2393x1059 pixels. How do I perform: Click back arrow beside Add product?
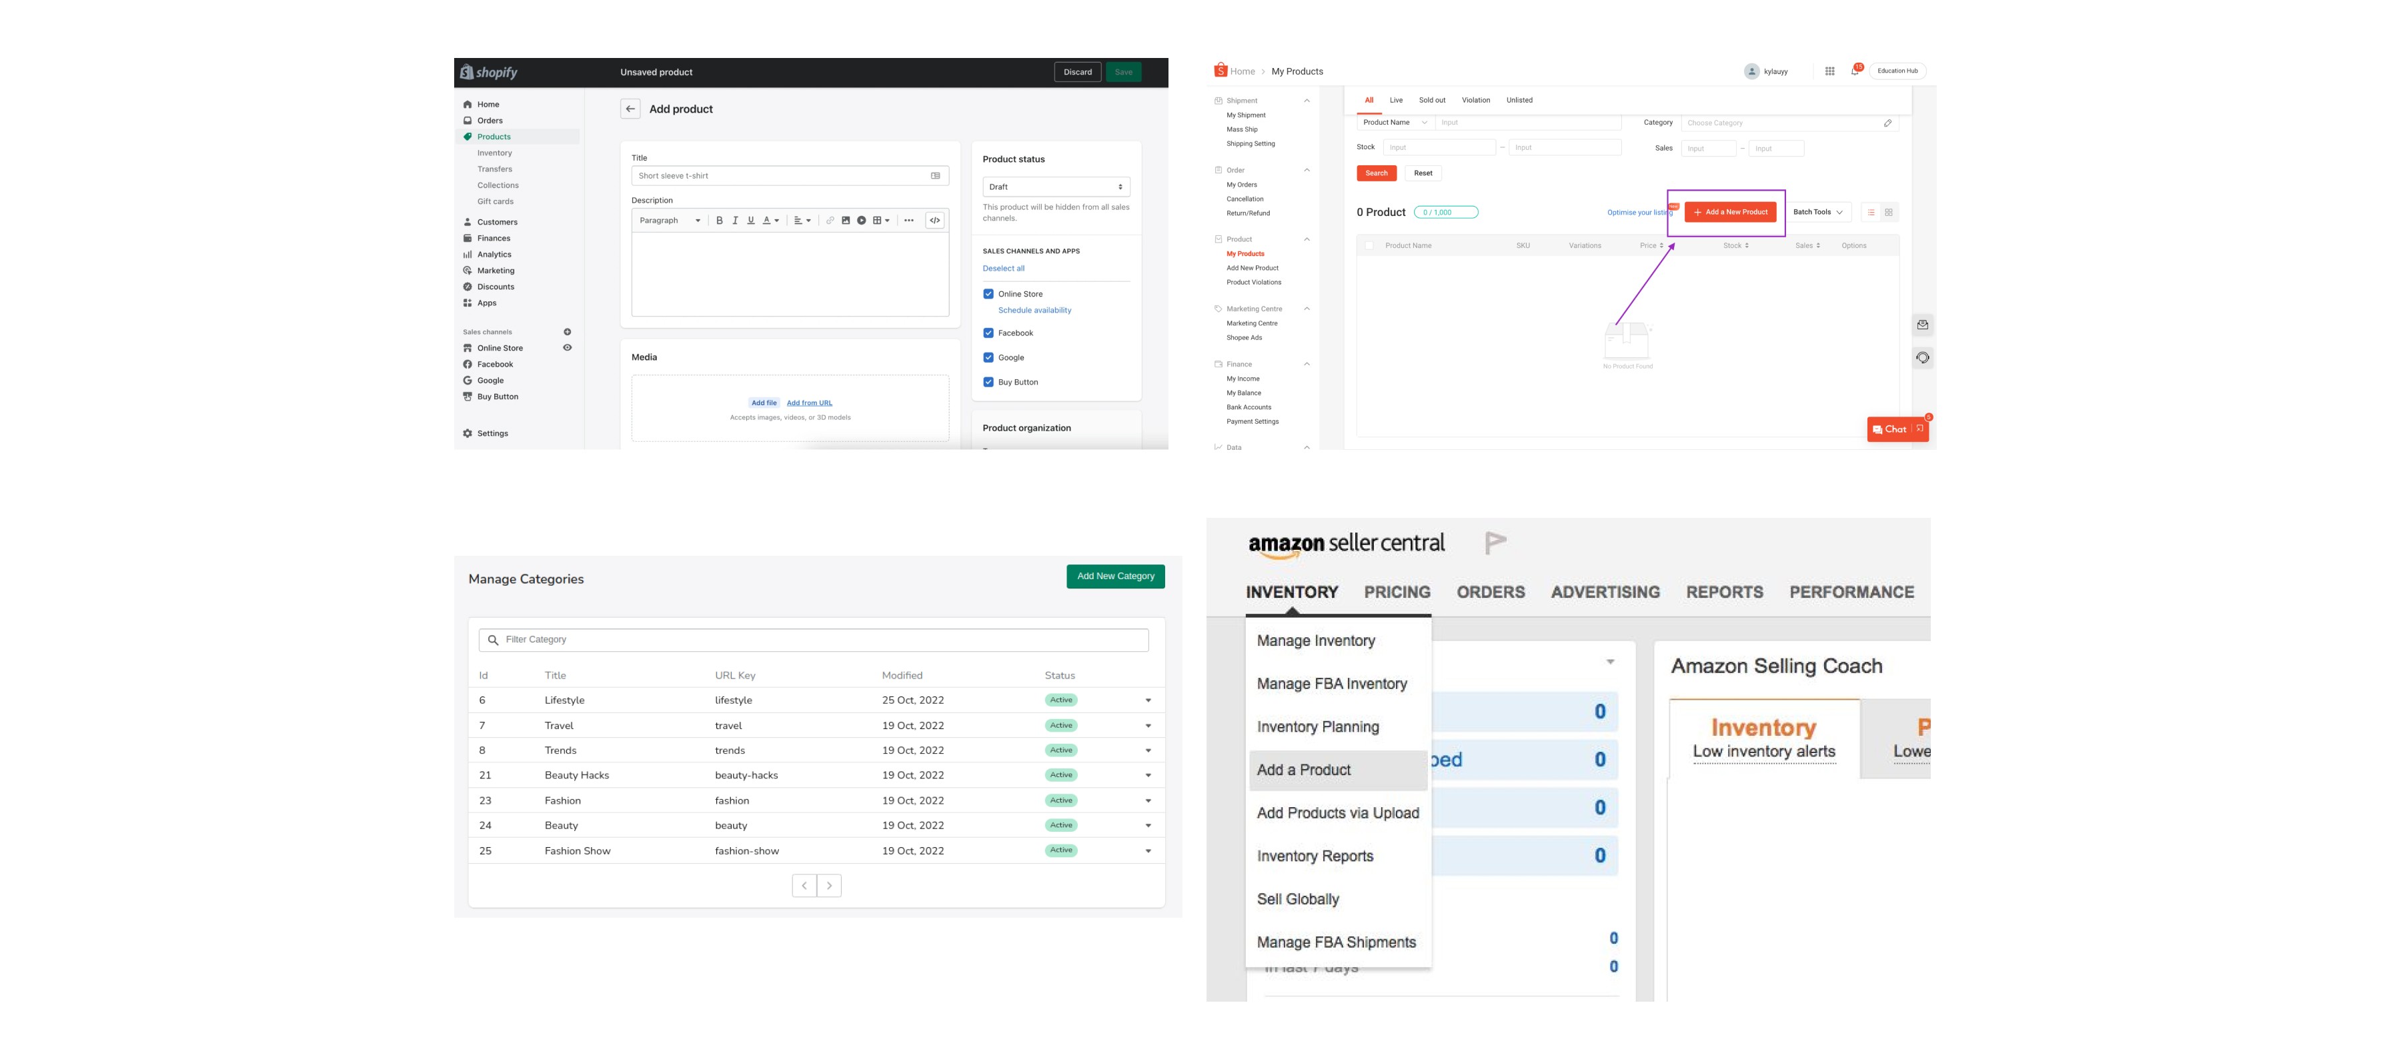[x=630, y=109]
